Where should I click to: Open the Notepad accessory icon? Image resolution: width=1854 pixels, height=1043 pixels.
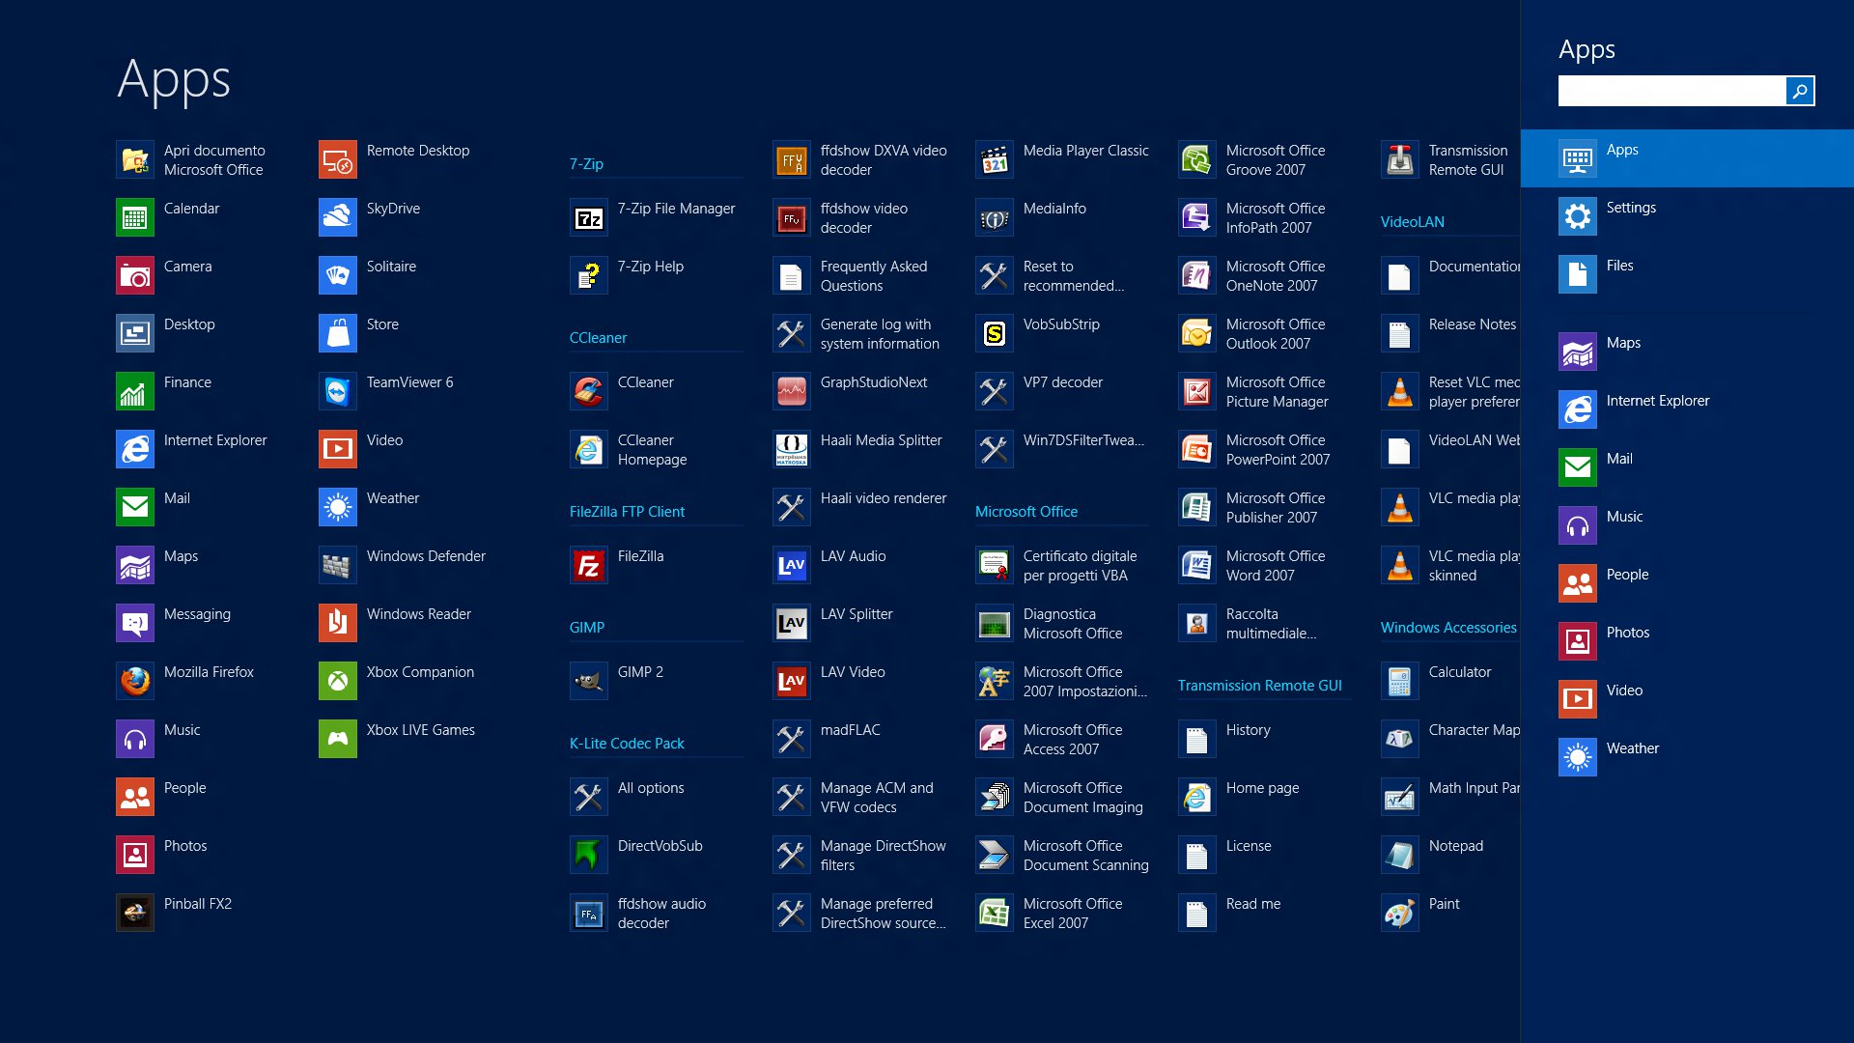(x=1400, y=855)
